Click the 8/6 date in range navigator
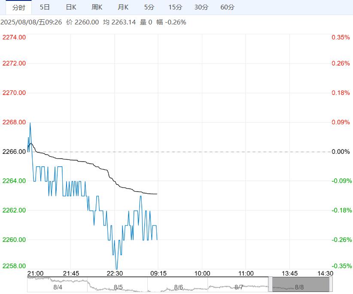353x294 pixels. click(178, 287)
